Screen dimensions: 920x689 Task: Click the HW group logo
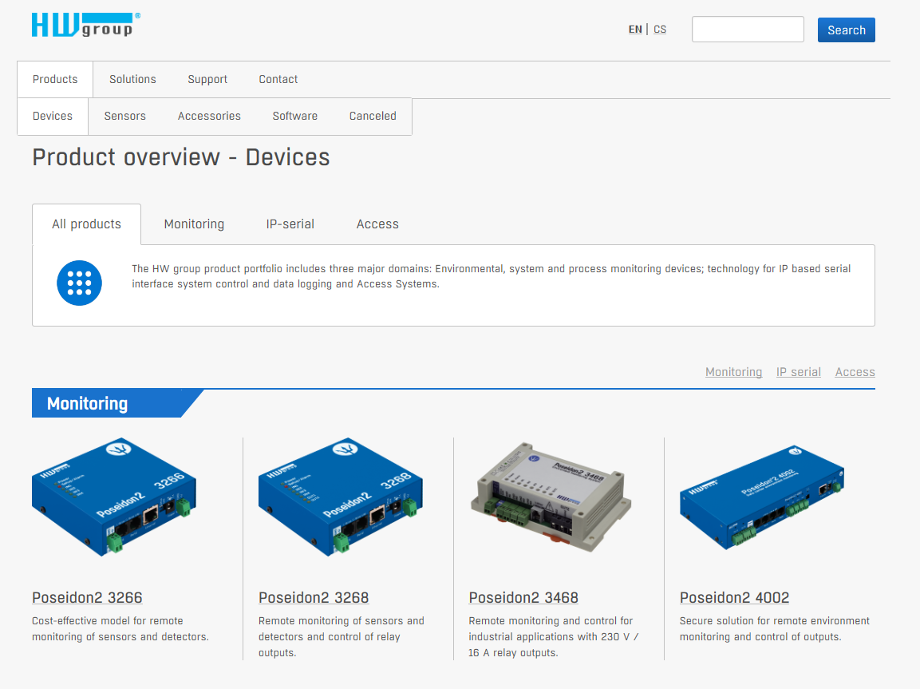pos(85,26)
